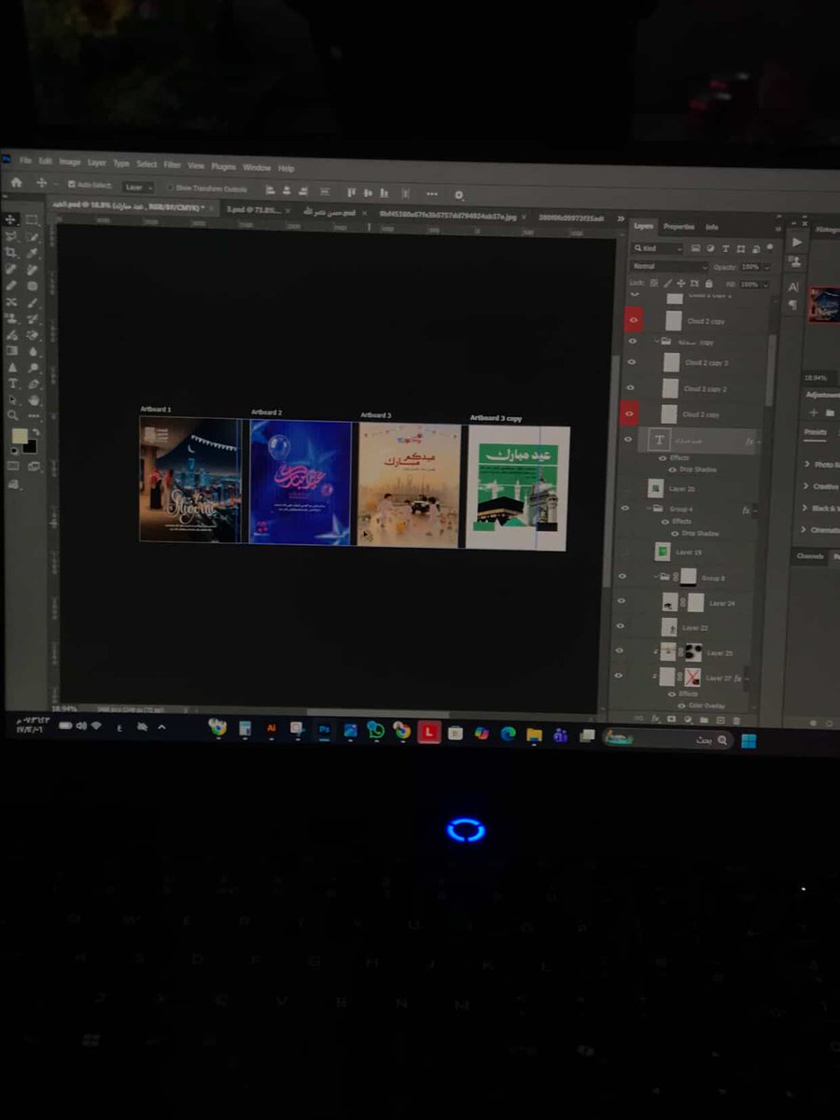Screen dimensions: 840x1120
Task: Switch to the Channels tab
Action: [809, 556]
